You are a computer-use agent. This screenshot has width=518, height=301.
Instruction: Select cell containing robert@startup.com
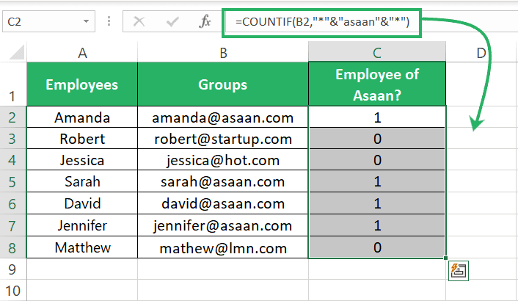[x=223, y=139]
